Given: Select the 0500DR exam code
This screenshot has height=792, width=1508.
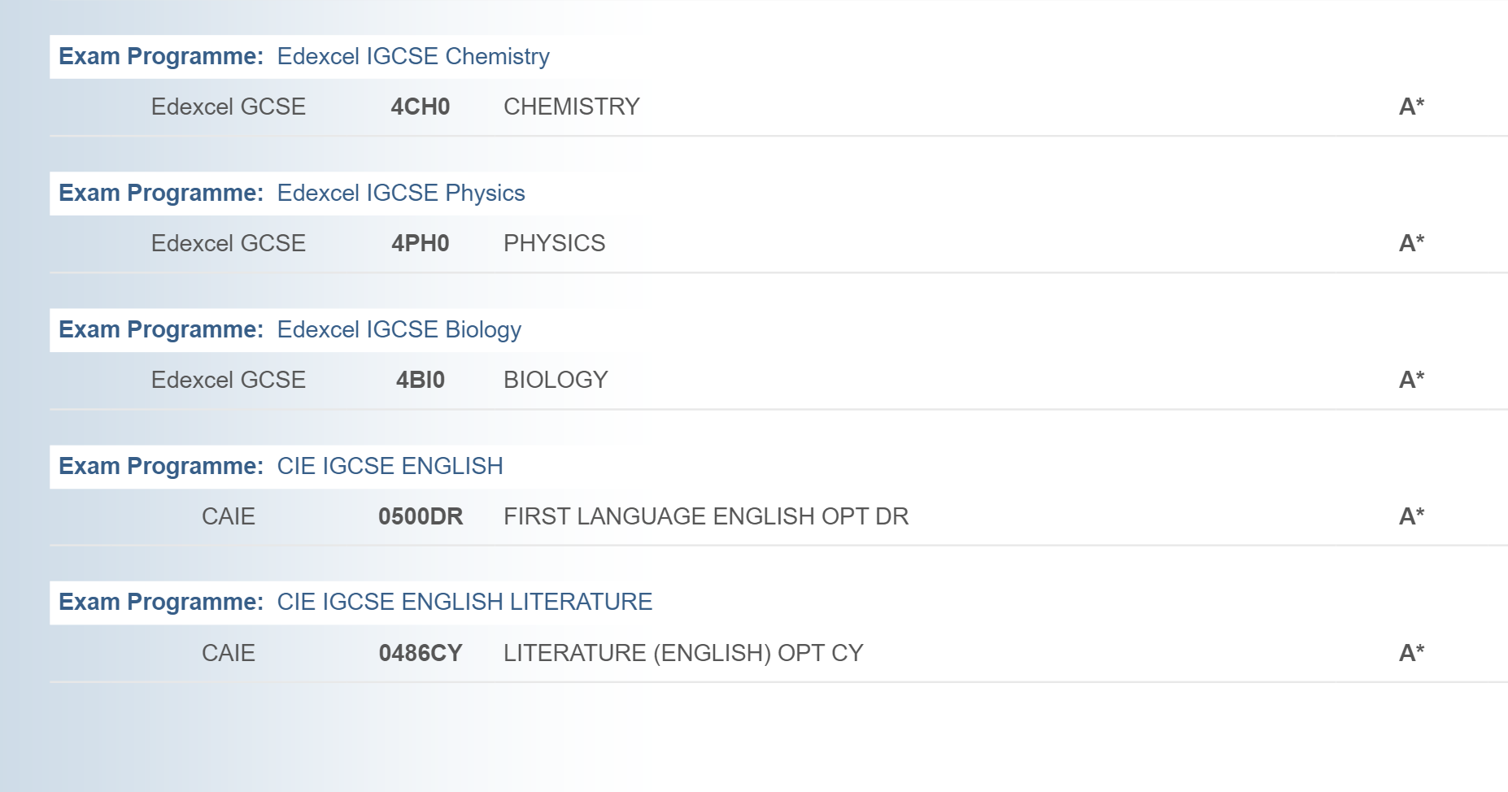Looking at the screenshot, I should click(420, 517).
